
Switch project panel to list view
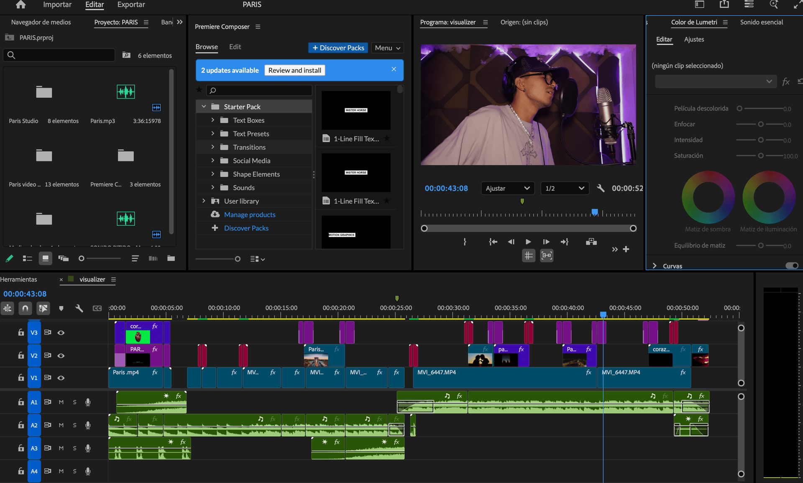pos(28,258)
